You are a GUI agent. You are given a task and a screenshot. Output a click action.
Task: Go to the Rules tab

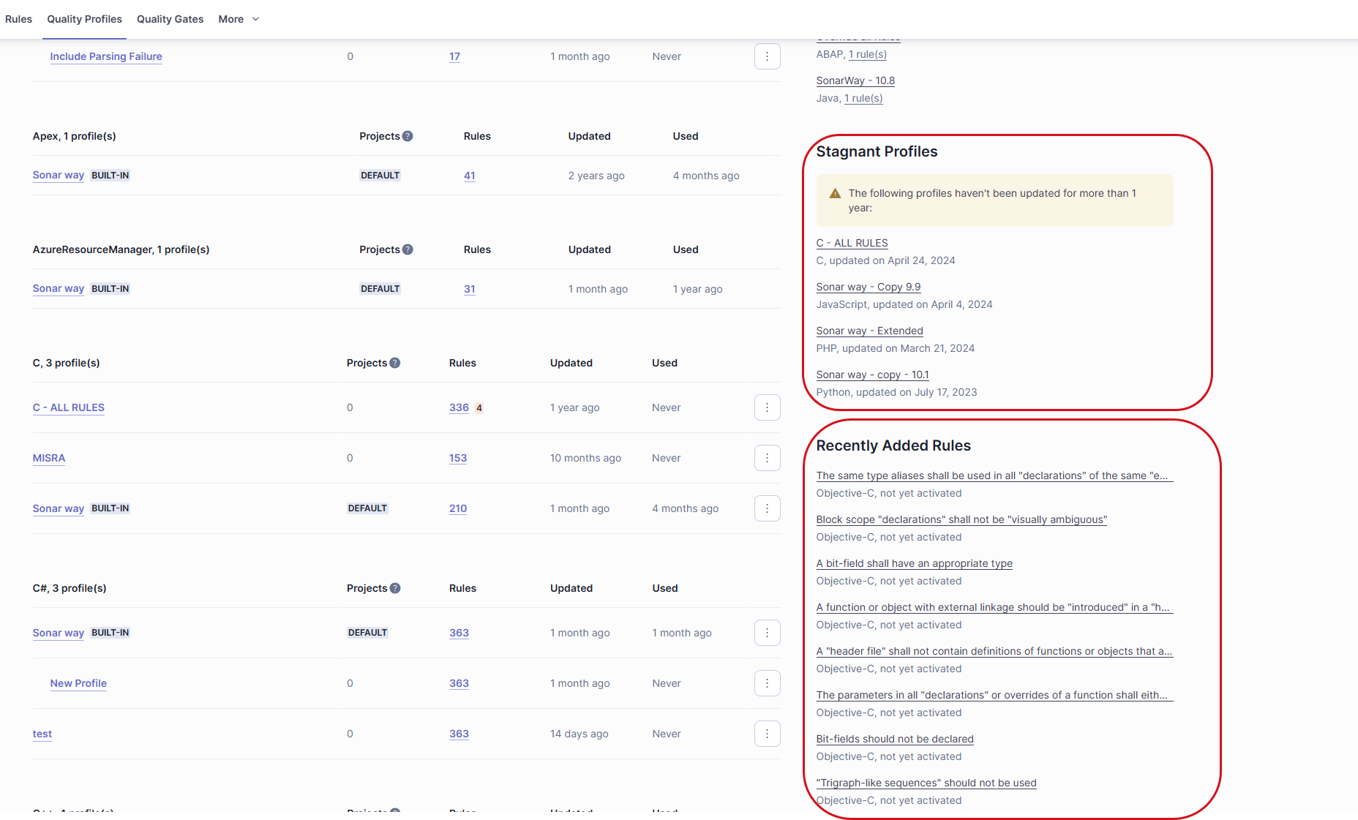[18, 19]
